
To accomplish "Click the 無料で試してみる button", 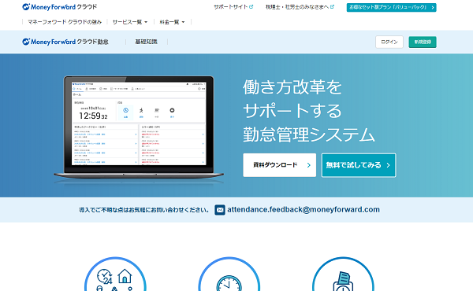I will click(x=359, y=165).
